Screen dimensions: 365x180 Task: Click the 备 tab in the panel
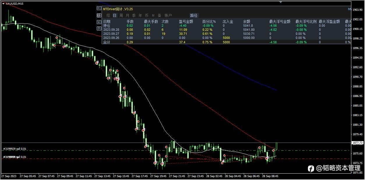coord(159,15)
